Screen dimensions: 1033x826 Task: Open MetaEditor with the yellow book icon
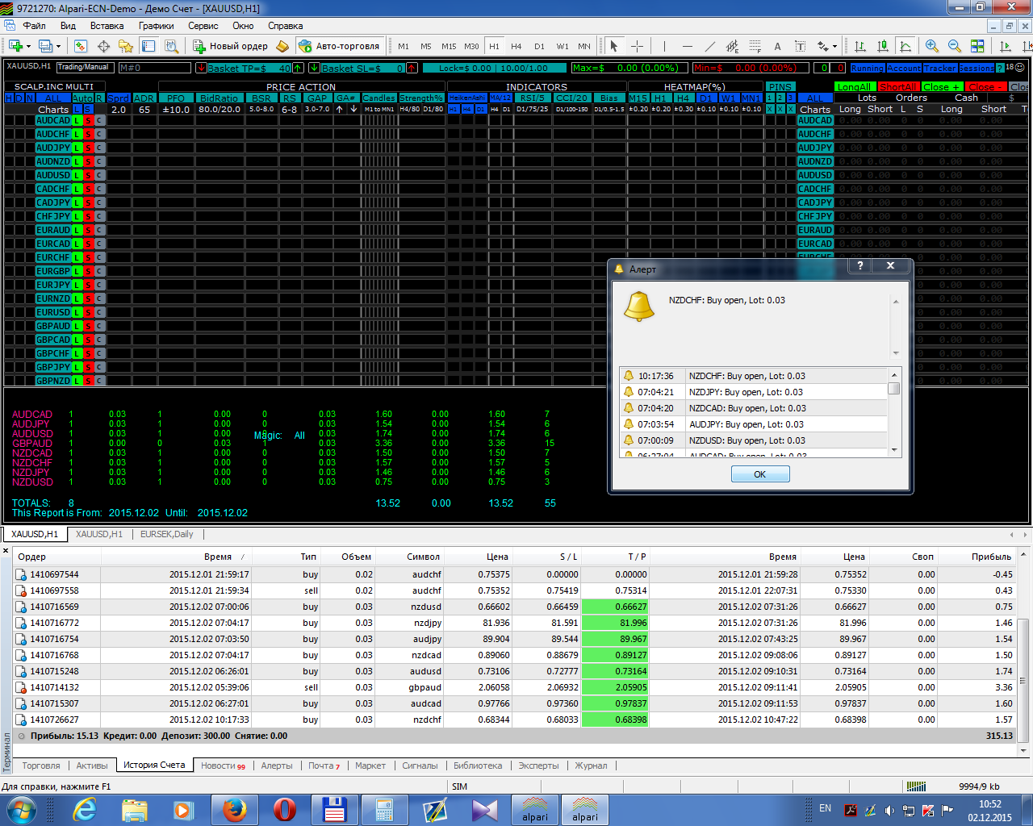click(x=282, y=46)
